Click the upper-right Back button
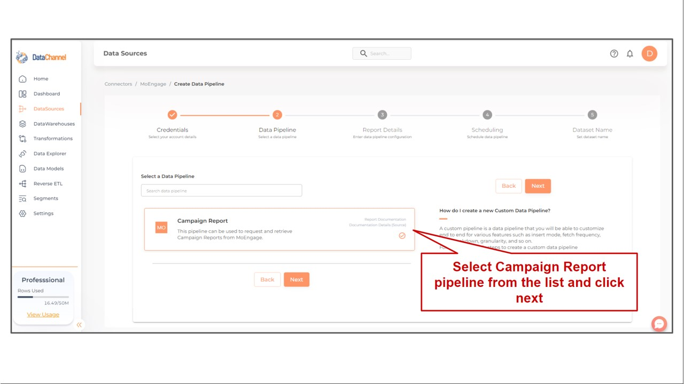684x384 pixels. [509, 186]
